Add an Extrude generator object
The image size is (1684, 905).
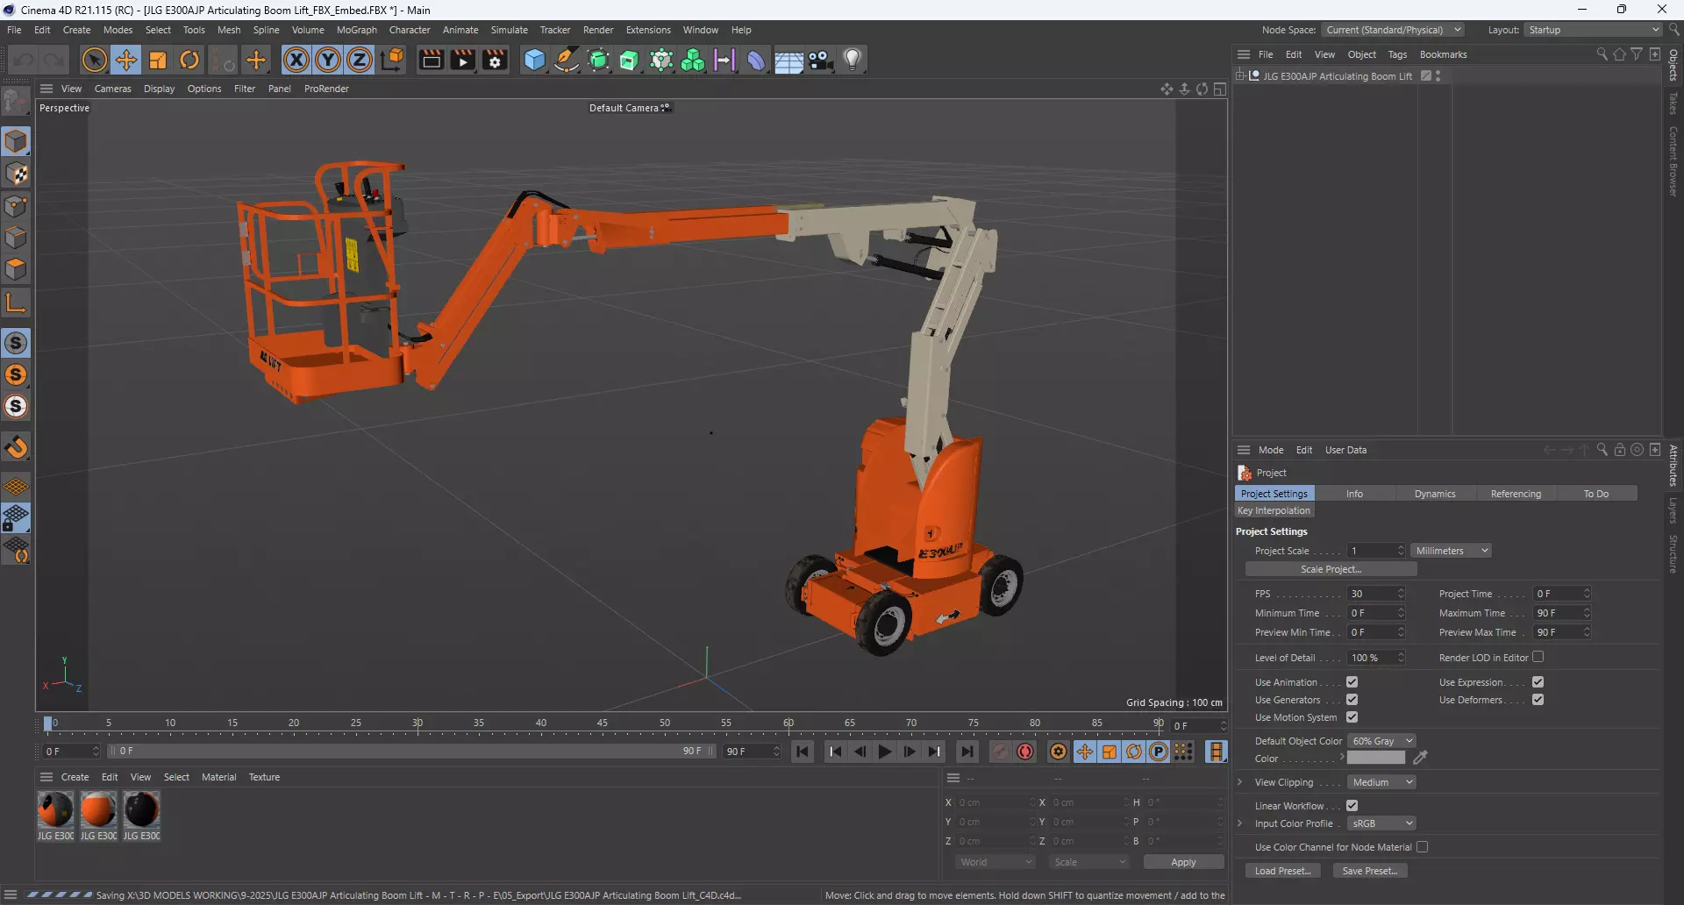click(630, 60)
